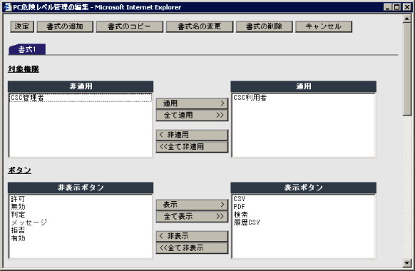The height and width of the screenshot is (271, 415).
Task: Click the <<全て非適用 button
Action: click(192, 147)
